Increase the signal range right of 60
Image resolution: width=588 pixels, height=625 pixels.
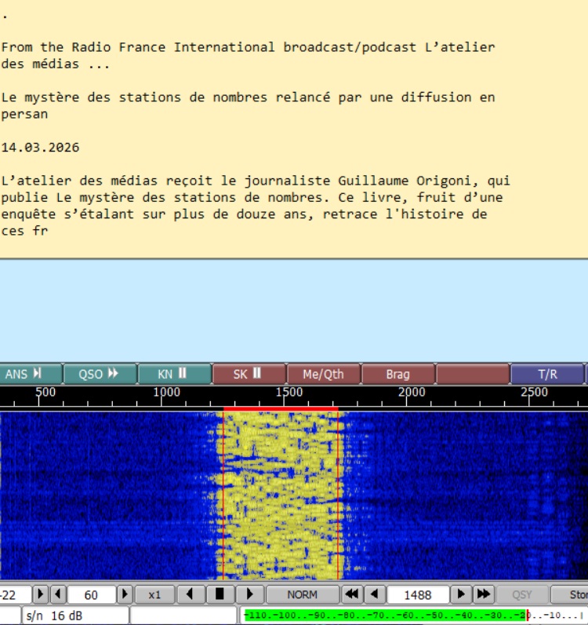(x=125, y=594)
